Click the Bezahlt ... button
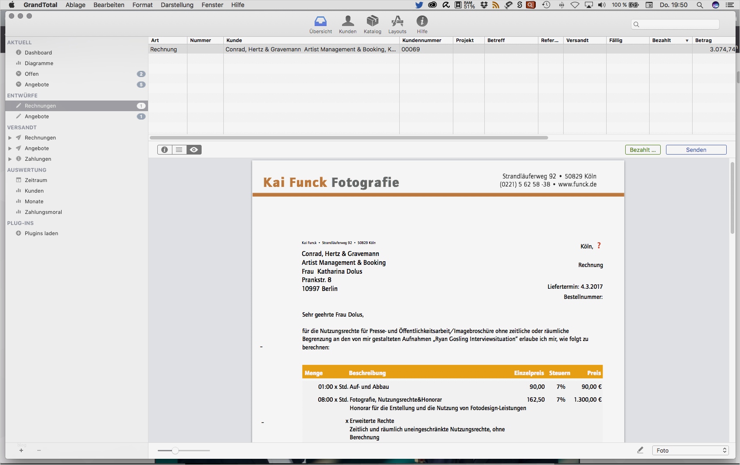740x465 pixels. click(x=643, y=150)
